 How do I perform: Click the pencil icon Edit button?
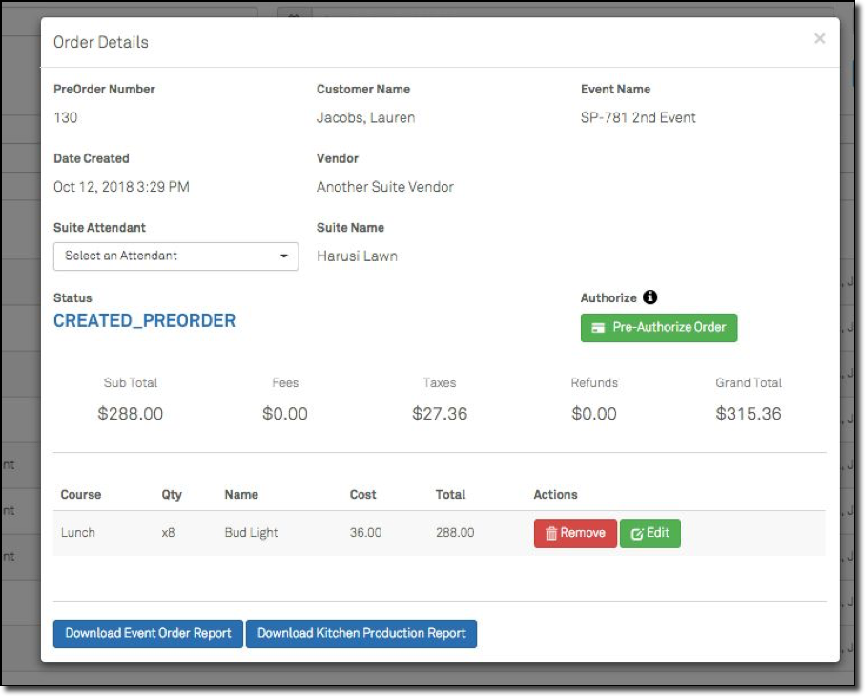(650, 533)
